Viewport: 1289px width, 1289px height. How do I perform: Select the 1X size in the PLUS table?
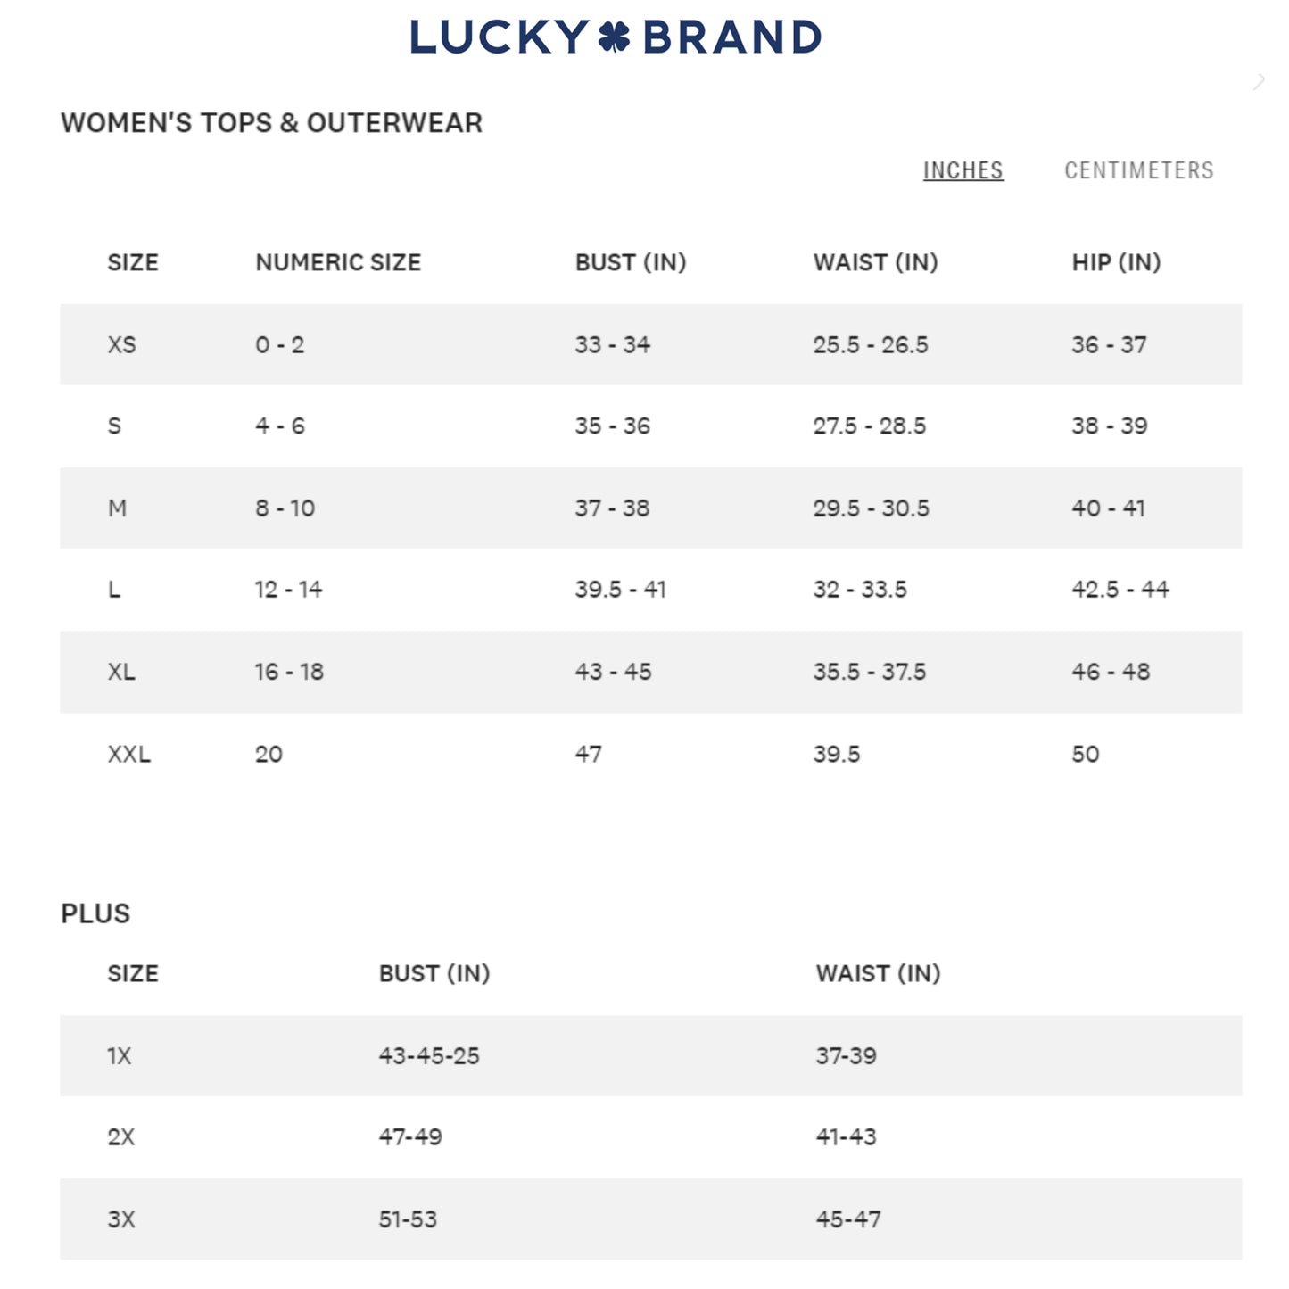[x=122, y=1055]
